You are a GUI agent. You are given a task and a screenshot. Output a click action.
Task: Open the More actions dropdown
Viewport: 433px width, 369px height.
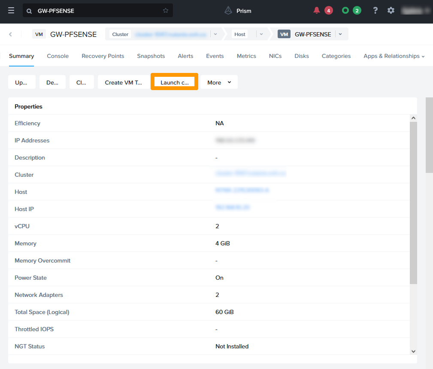pyautogui.click(x=219, y=82)
